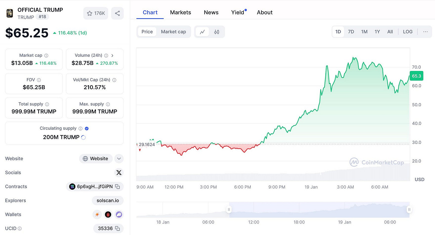Open the X social profile icon
The width and height of the screenshot is (435, 235).
[x=119, y=173]
